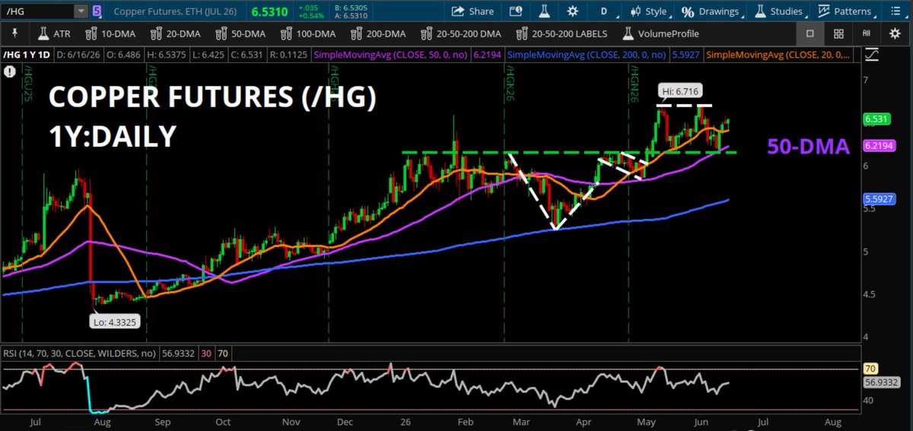Screen dimensions: 913x431
Task: Click the 56.9332 RSI axis tag
Action: [x=880, y=383]
